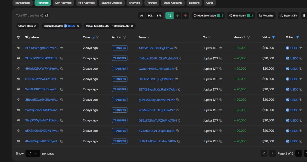
Task: View details eye icon for 3bqGCWy5oMj7dfDafn row
Action: [x=18, y=121]
